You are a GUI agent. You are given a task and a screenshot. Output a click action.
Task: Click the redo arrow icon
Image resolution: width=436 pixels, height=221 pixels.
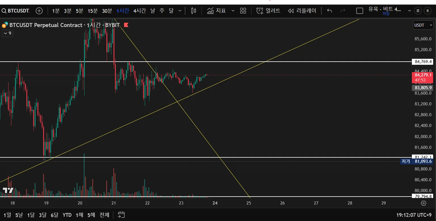point(343,11)
